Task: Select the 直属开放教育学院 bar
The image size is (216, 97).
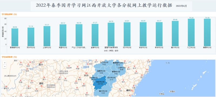Action: click(x=111, y=34)
